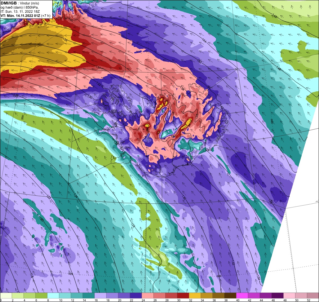Screen dimensions: 319x302
Task: Click the "124" height contour label
Action: coord(76,196)
